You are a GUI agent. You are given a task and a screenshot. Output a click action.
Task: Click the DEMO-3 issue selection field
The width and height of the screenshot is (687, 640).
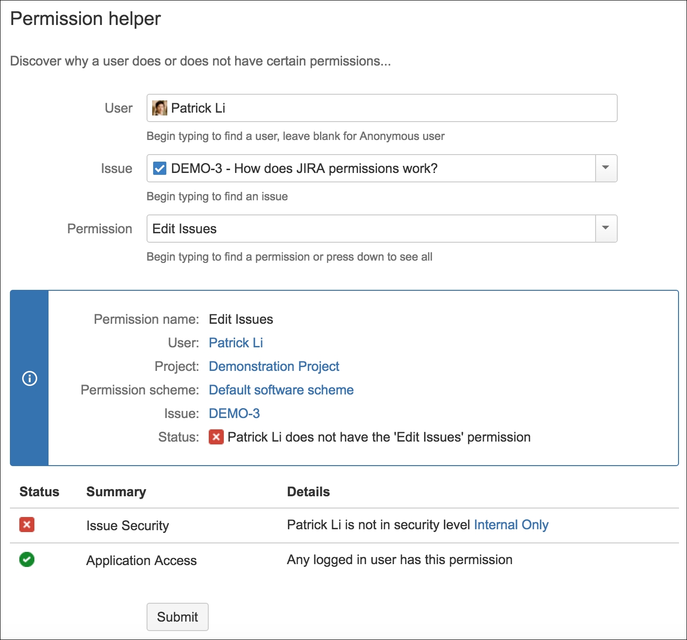pos(371,168)
